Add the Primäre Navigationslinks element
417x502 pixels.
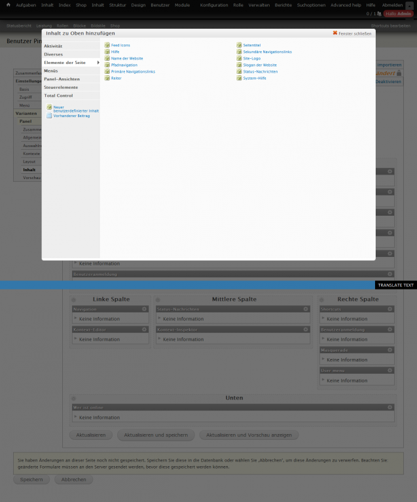click(133, 71)
